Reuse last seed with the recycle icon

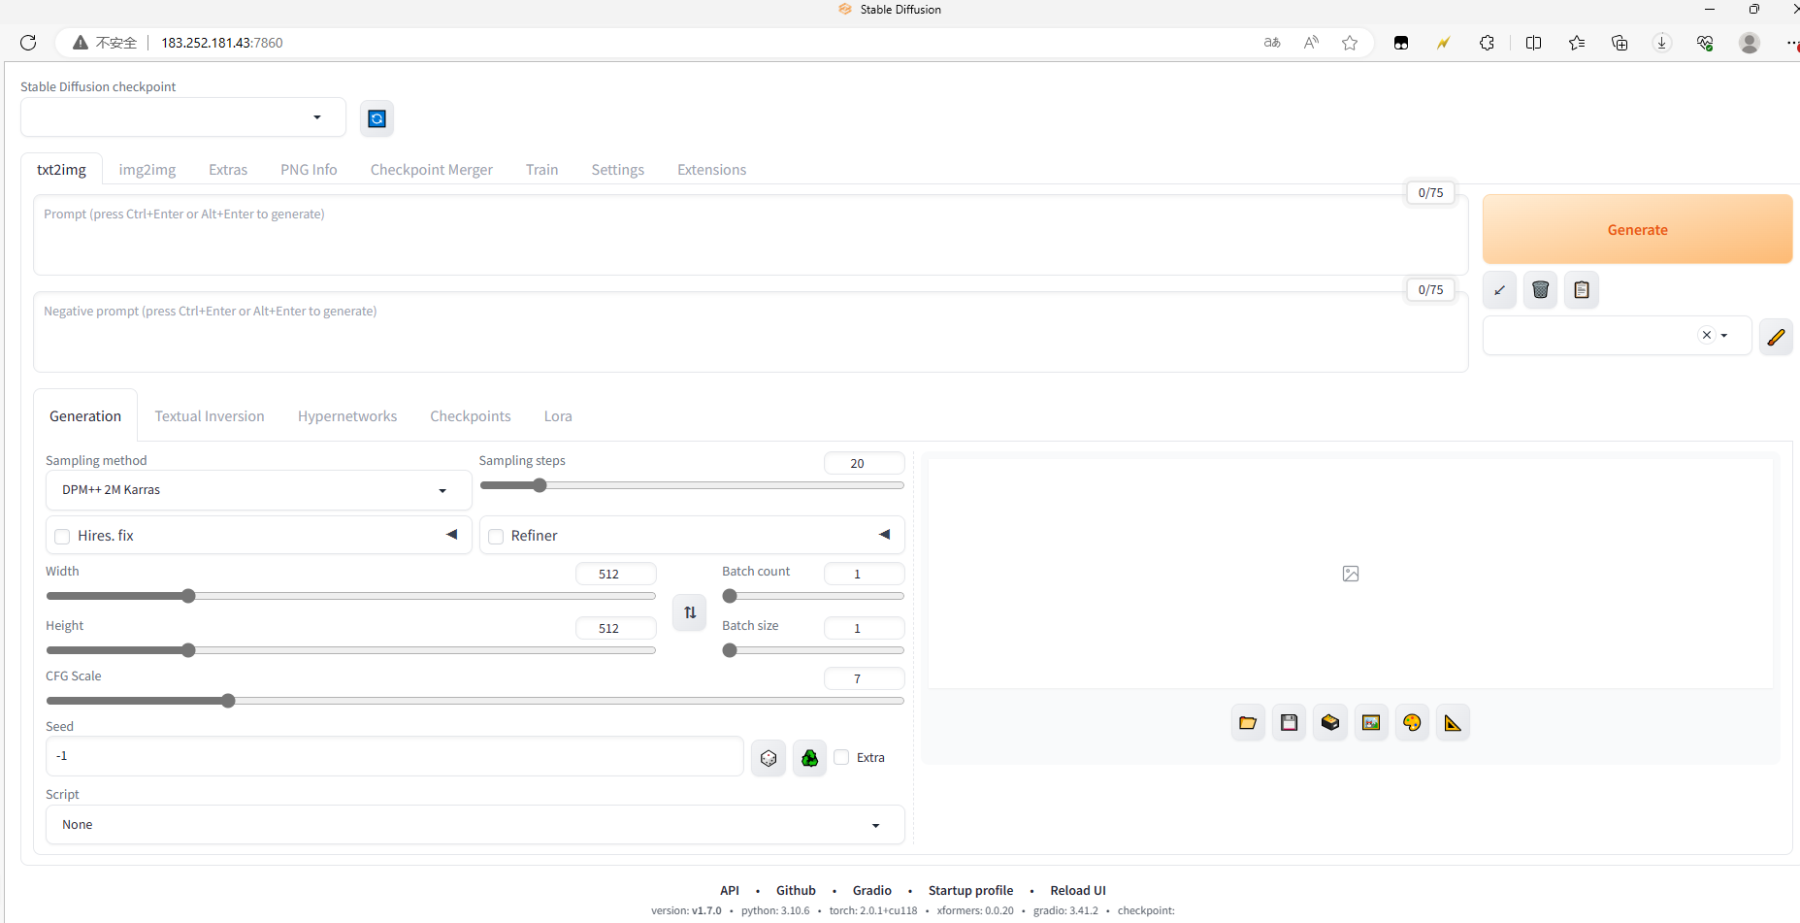pos(809,758)
